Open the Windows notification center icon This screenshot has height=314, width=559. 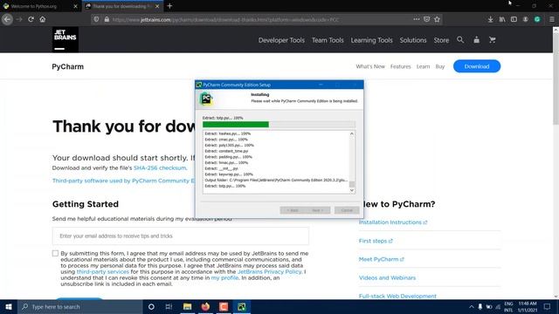[547, 306]
